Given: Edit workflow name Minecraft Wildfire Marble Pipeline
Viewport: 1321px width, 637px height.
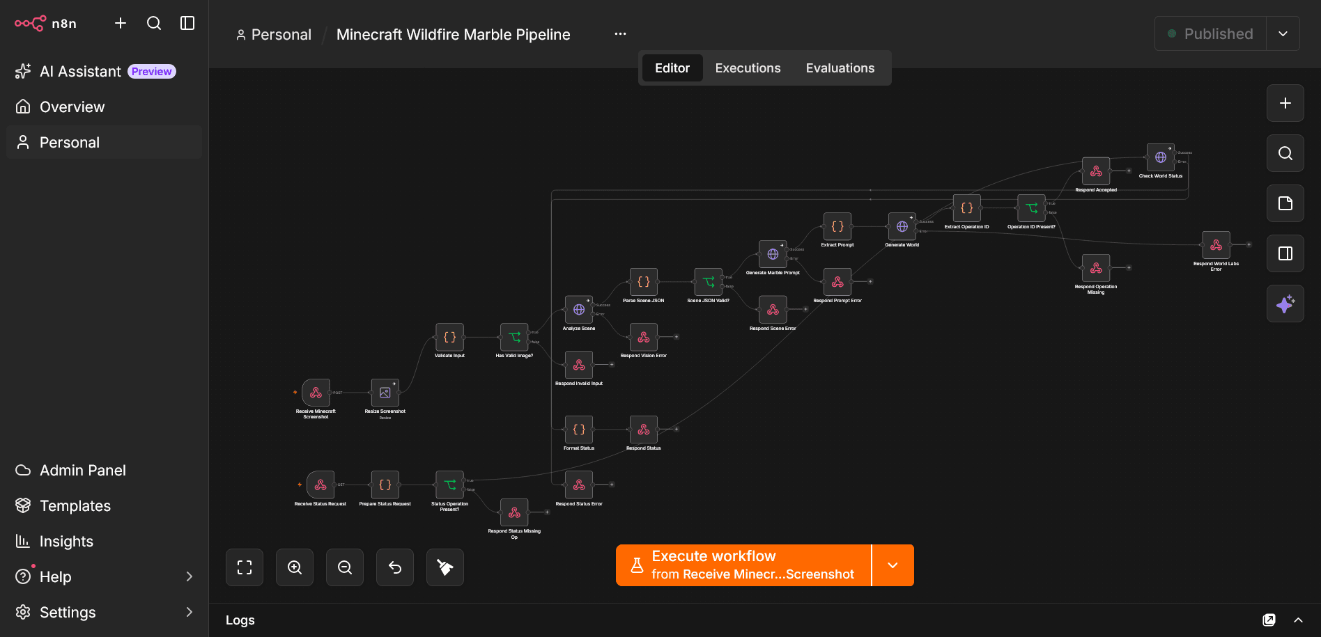Looking at the screenshot, I should tap(454, 35).
